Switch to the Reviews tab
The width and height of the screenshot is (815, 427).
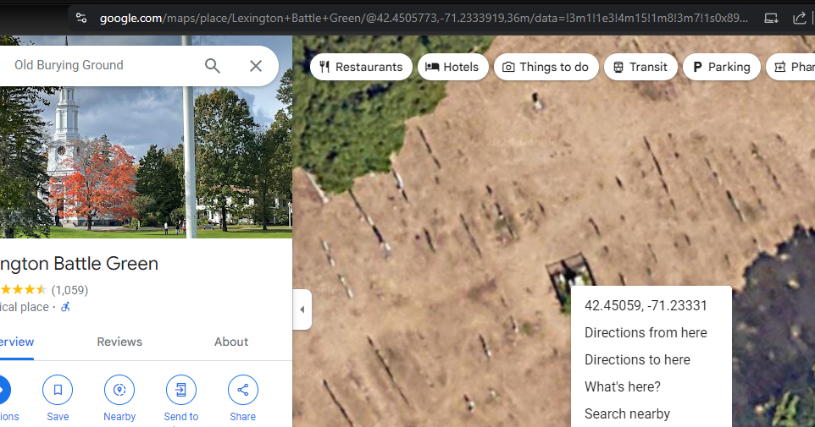[119, 342]
